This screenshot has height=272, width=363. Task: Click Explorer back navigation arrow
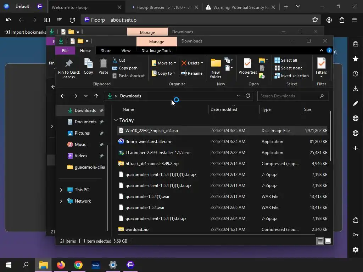[x=63, y=96]
